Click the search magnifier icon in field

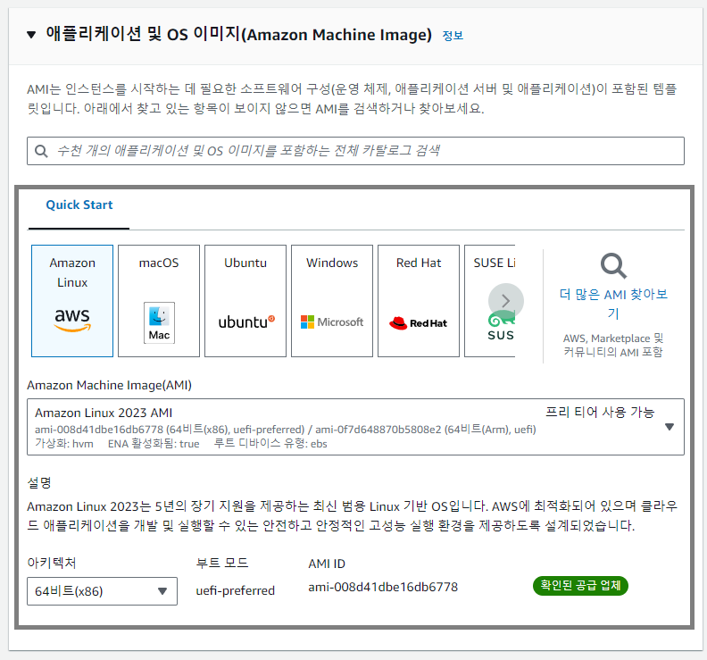(41, 151)
